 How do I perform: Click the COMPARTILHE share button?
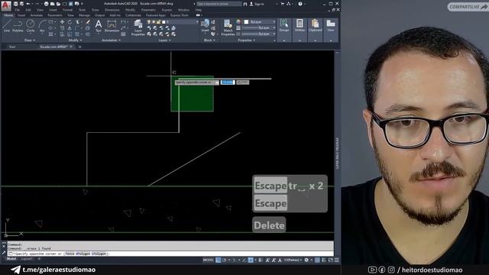tap(468, 7)
